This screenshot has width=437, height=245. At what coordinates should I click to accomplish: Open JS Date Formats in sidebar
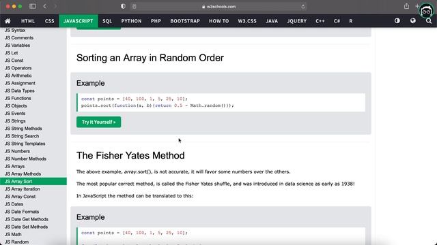click(22, 212)
